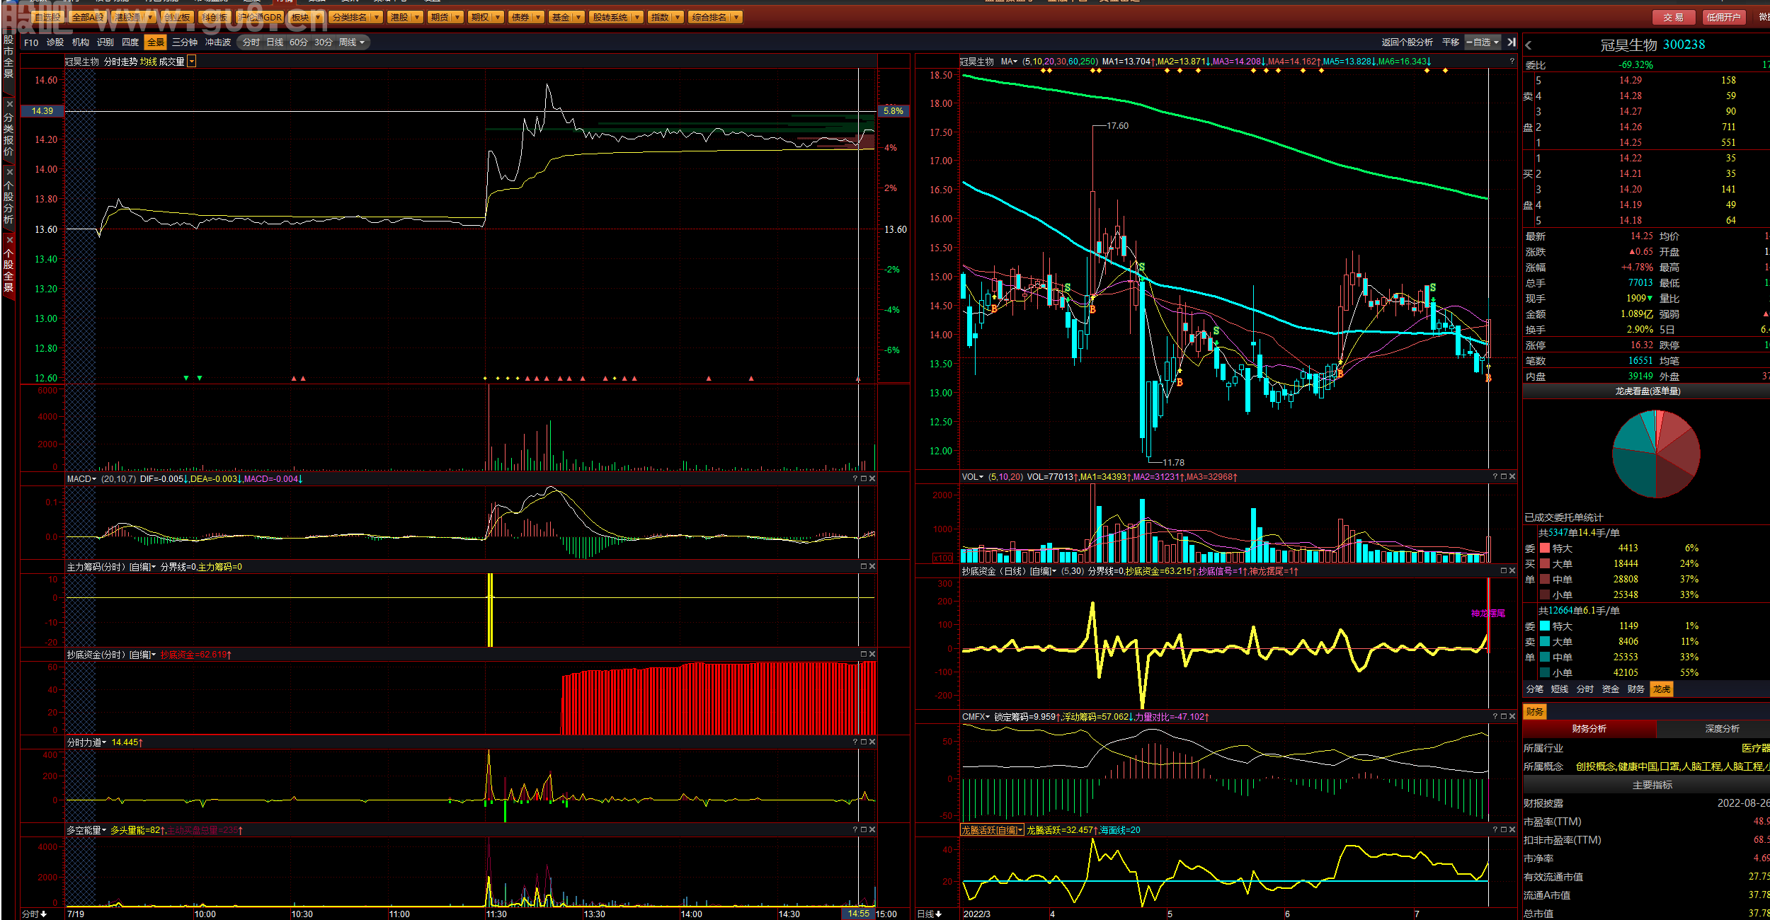This screenshot has height=920, width=1770.
Task: Open help for the CMFX panel
Action: tap(1495, 717)
